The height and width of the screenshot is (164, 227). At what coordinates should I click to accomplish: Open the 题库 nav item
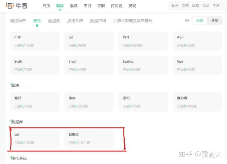[60, 6]
